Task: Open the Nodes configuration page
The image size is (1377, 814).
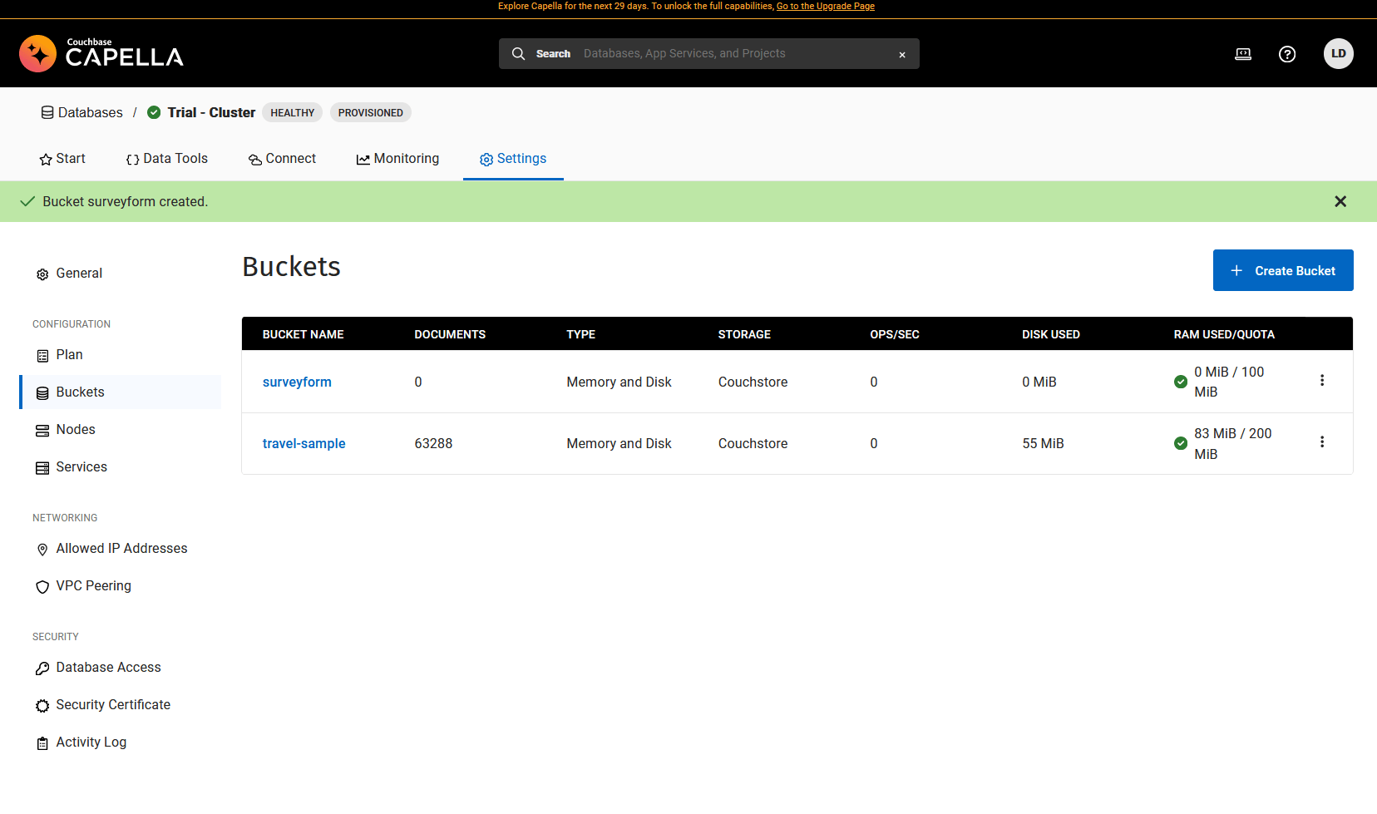Action: (x=76, y=430)
